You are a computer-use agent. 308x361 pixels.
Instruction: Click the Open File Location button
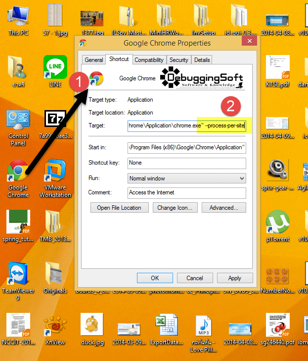119,208
